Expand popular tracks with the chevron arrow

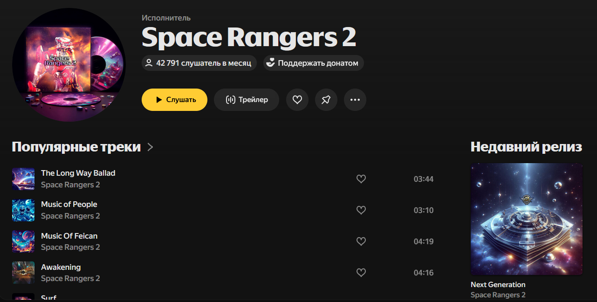tap(150, 147)
